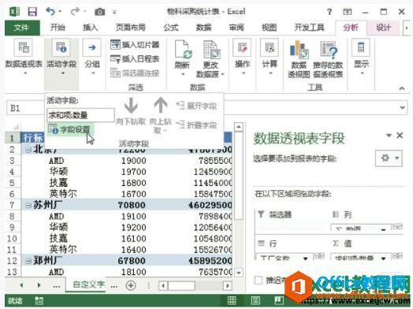This screenshot has height=309, width=413.
Task: Switch to the 数据 tab
Action: (203, 28)
